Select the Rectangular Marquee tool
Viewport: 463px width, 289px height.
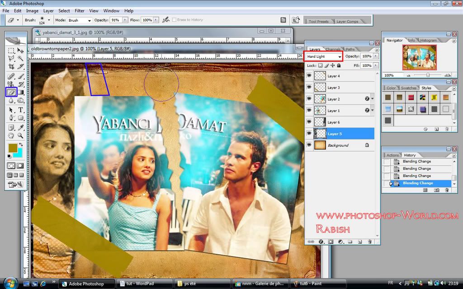[x=11, y=51]
